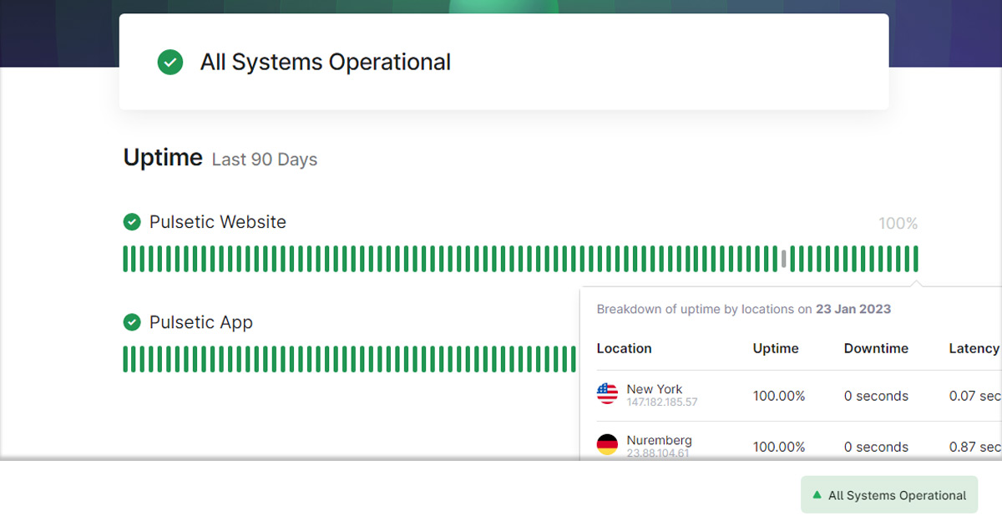Click the IP address 23.88.104.61
This screenshot has height=526, width=1002.
[x=658, y=453]
